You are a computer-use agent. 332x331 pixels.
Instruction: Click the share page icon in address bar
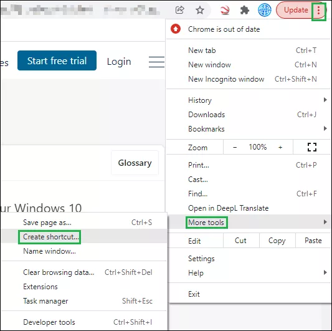tap(179, 10)
